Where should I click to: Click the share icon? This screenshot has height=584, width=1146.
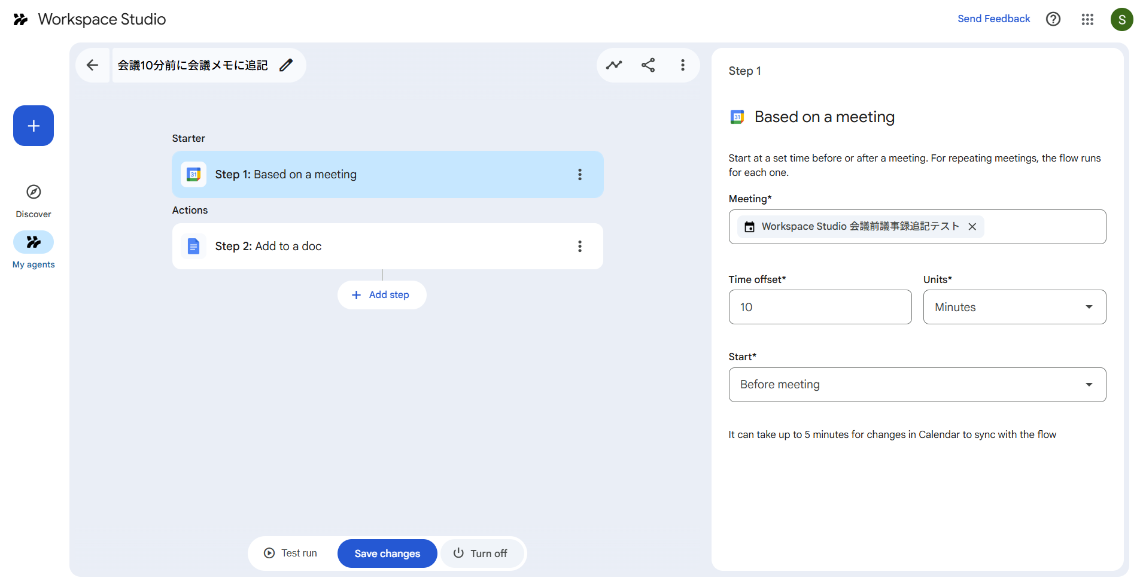pos(648,65)
